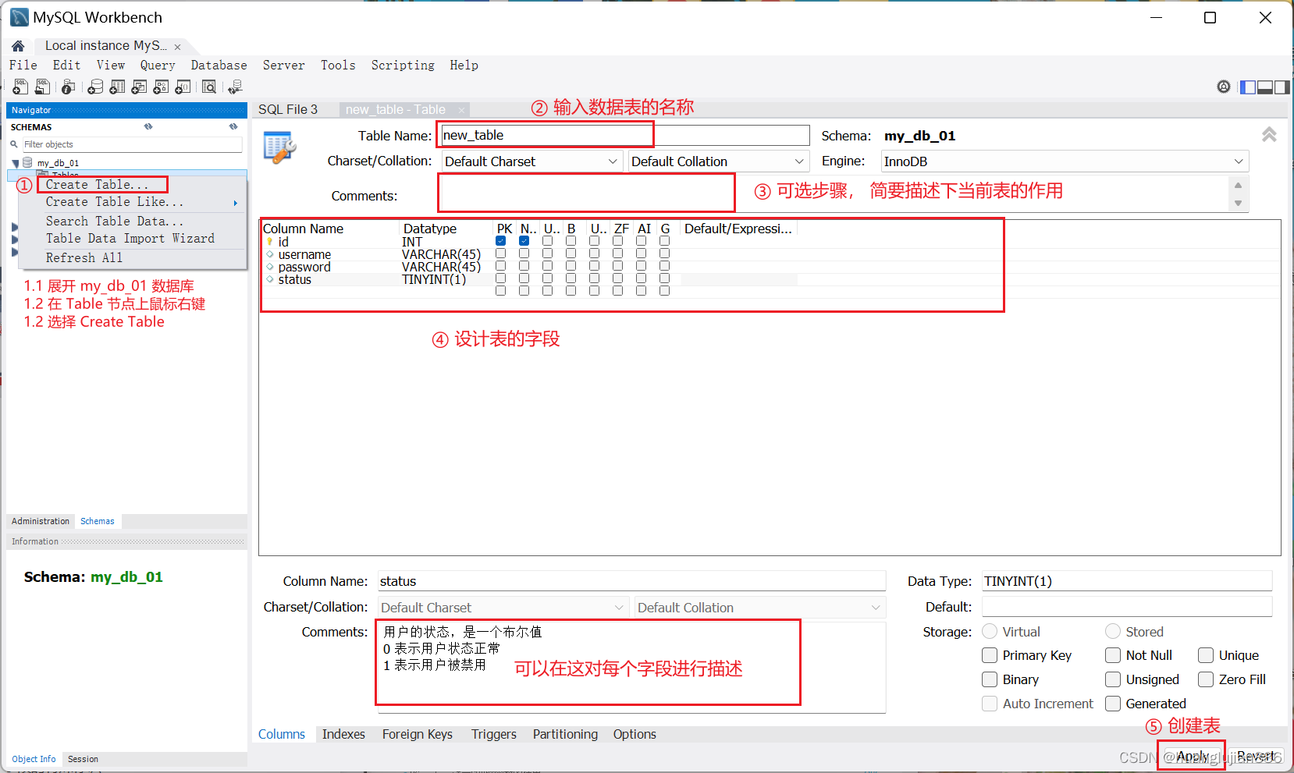Enable the Unique checkbox
This screenshot has width=1294, height=773.
[x=1206, y=655]
